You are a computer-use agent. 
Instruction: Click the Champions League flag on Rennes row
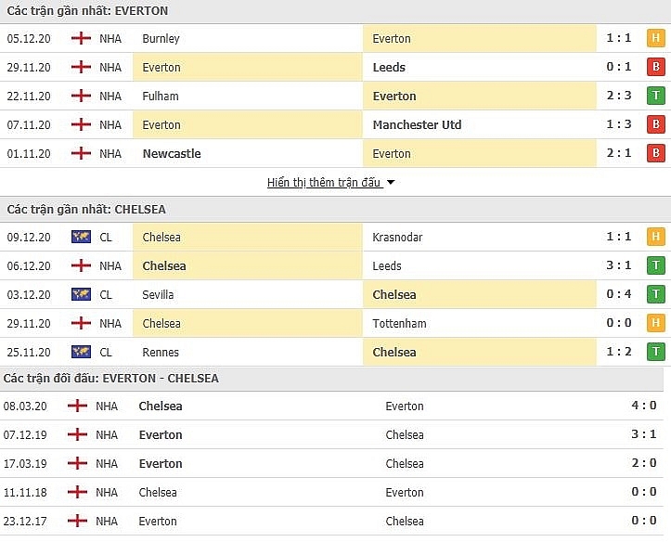[81, 352]
